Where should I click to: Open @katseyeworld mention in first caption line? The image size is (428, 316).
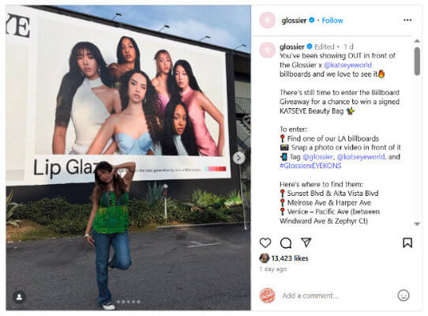347,65
